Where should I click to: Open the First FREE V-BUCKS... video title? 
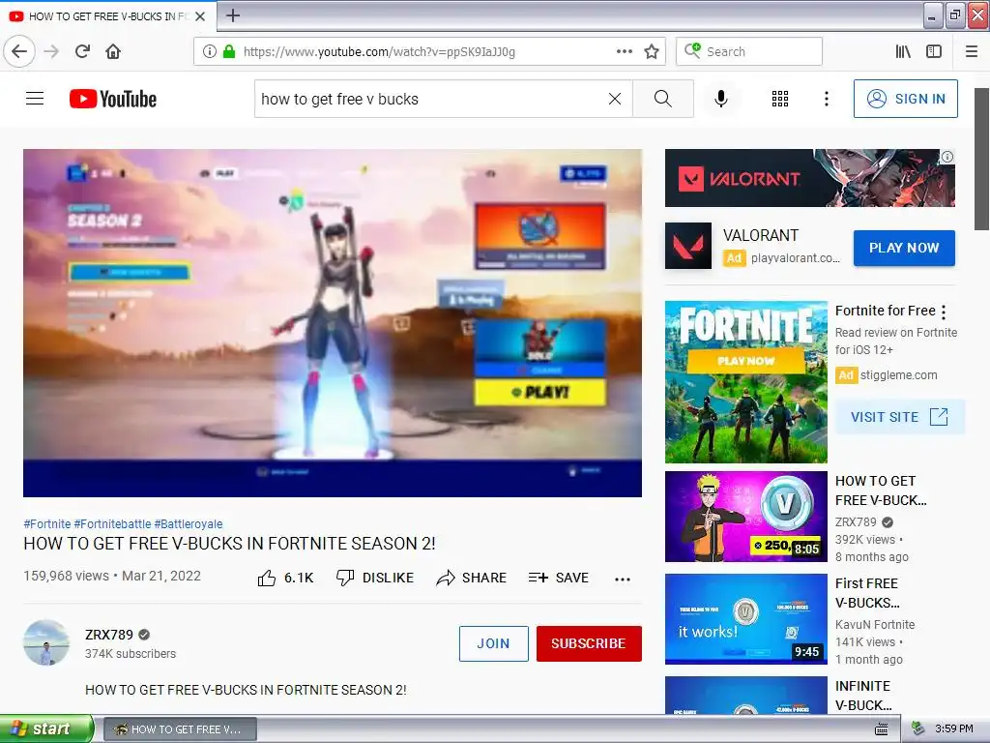pos(867,593)
